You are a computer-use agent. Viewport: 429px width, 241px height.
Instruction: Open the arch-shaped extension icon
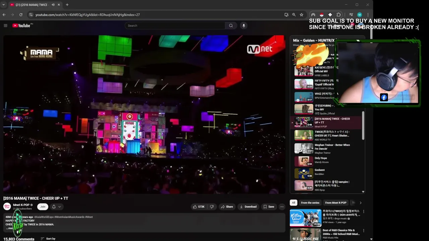[313, 15]
